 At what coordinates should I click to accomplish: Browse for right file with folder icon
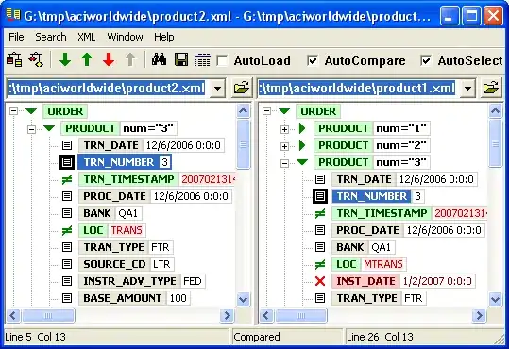[490, 88]
